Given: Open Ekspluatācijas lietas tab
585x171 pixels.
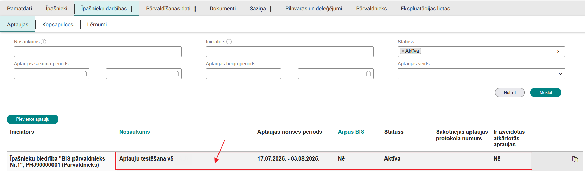Looking at the screenshot, I should pyautogui.click(x=425, y=9).
